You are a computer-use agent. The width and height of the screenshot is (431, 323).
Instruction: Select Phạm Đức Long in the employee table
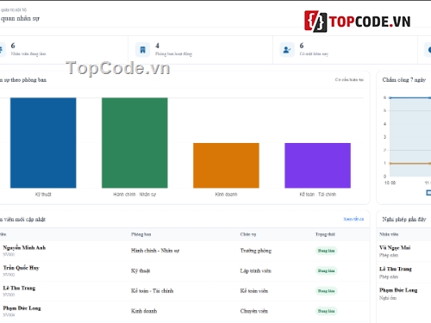(22, 308)
